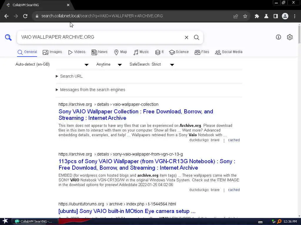Switch to Videos category

77,52
